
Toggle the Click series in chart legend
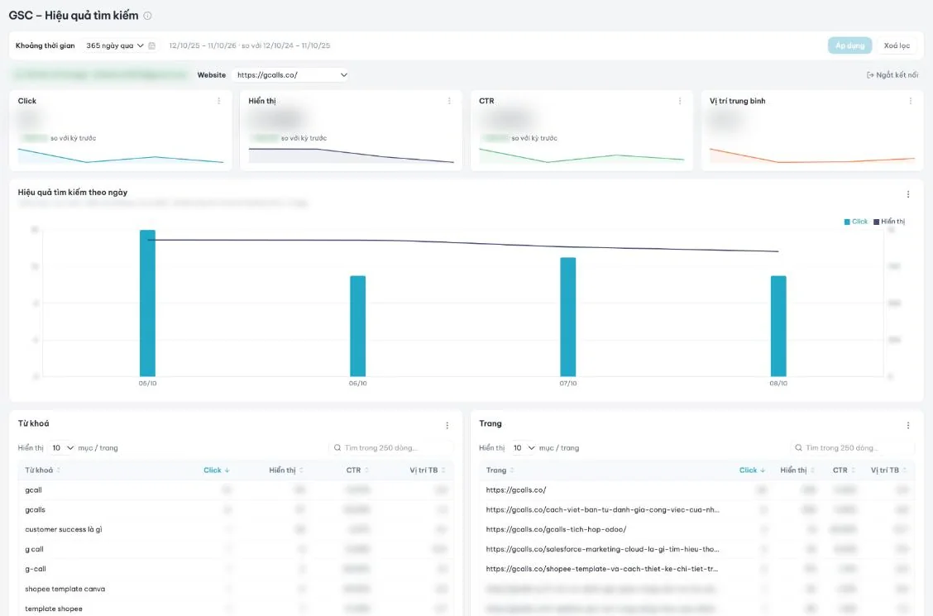click(x=855, y=222)
